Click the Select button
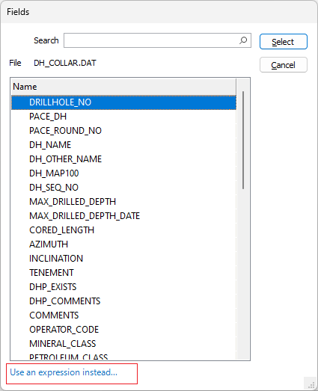 tap(284, 42)
